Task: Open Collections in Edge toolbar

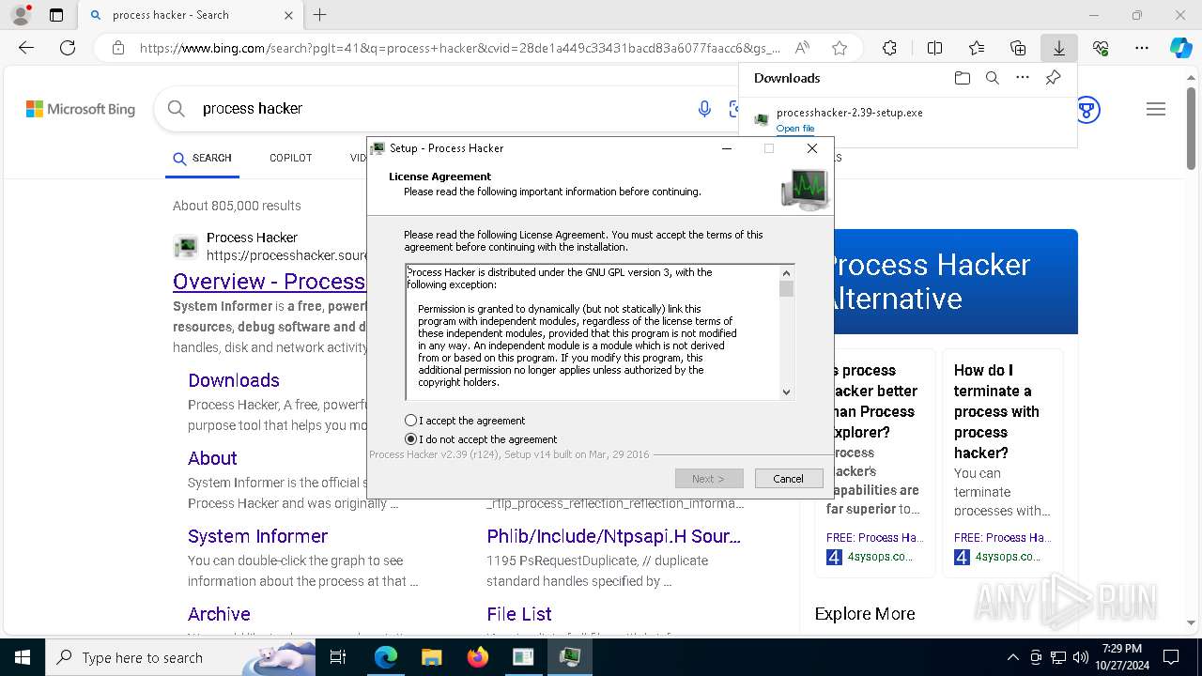Action: coord(1018,48)
